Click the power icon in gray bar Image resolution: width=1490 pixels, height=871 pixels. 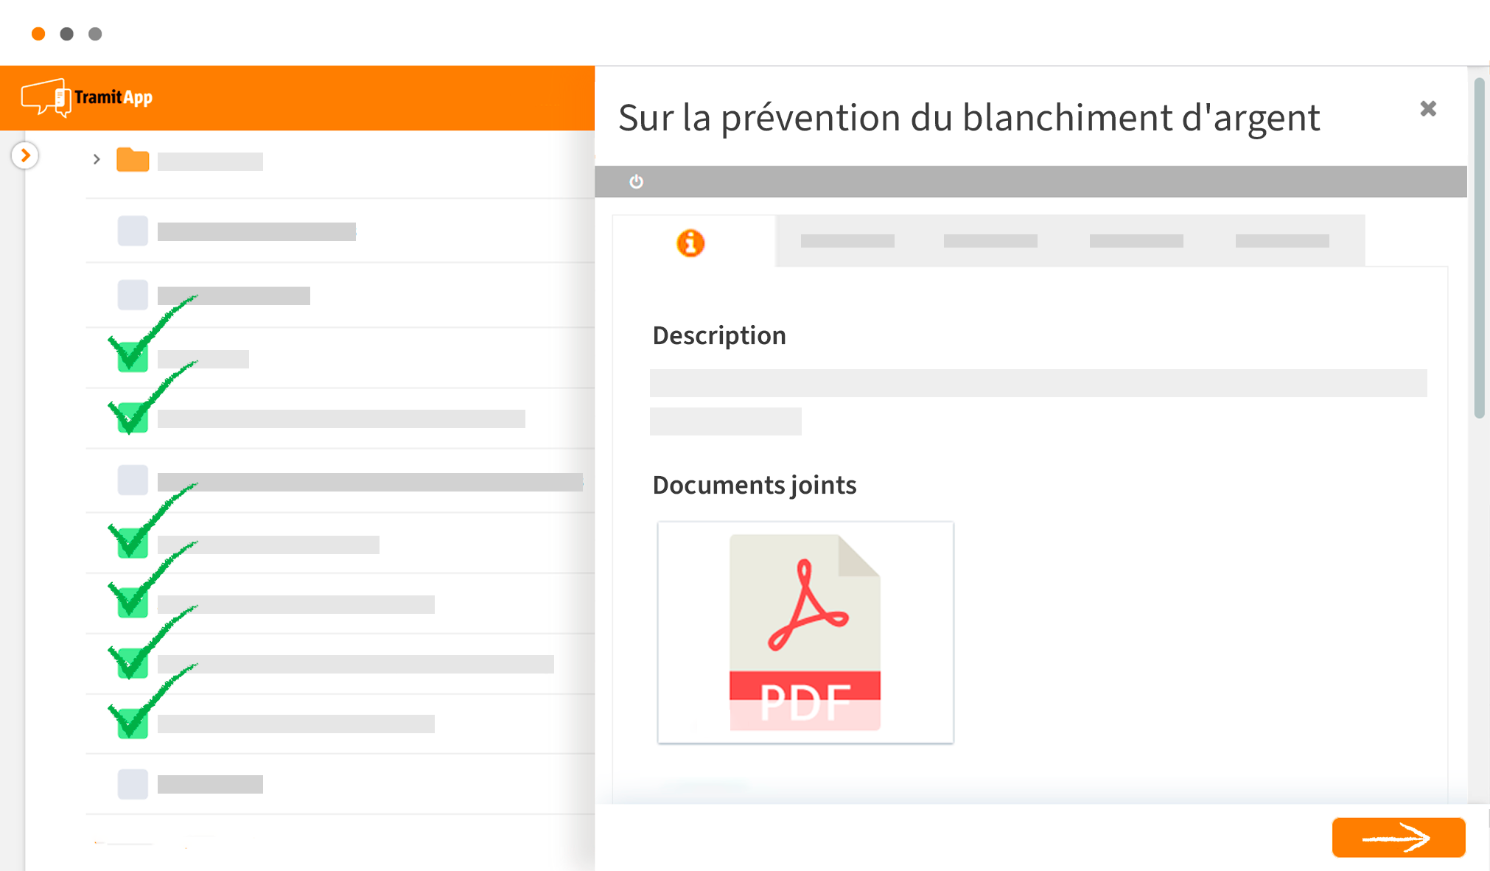(637, 181)
